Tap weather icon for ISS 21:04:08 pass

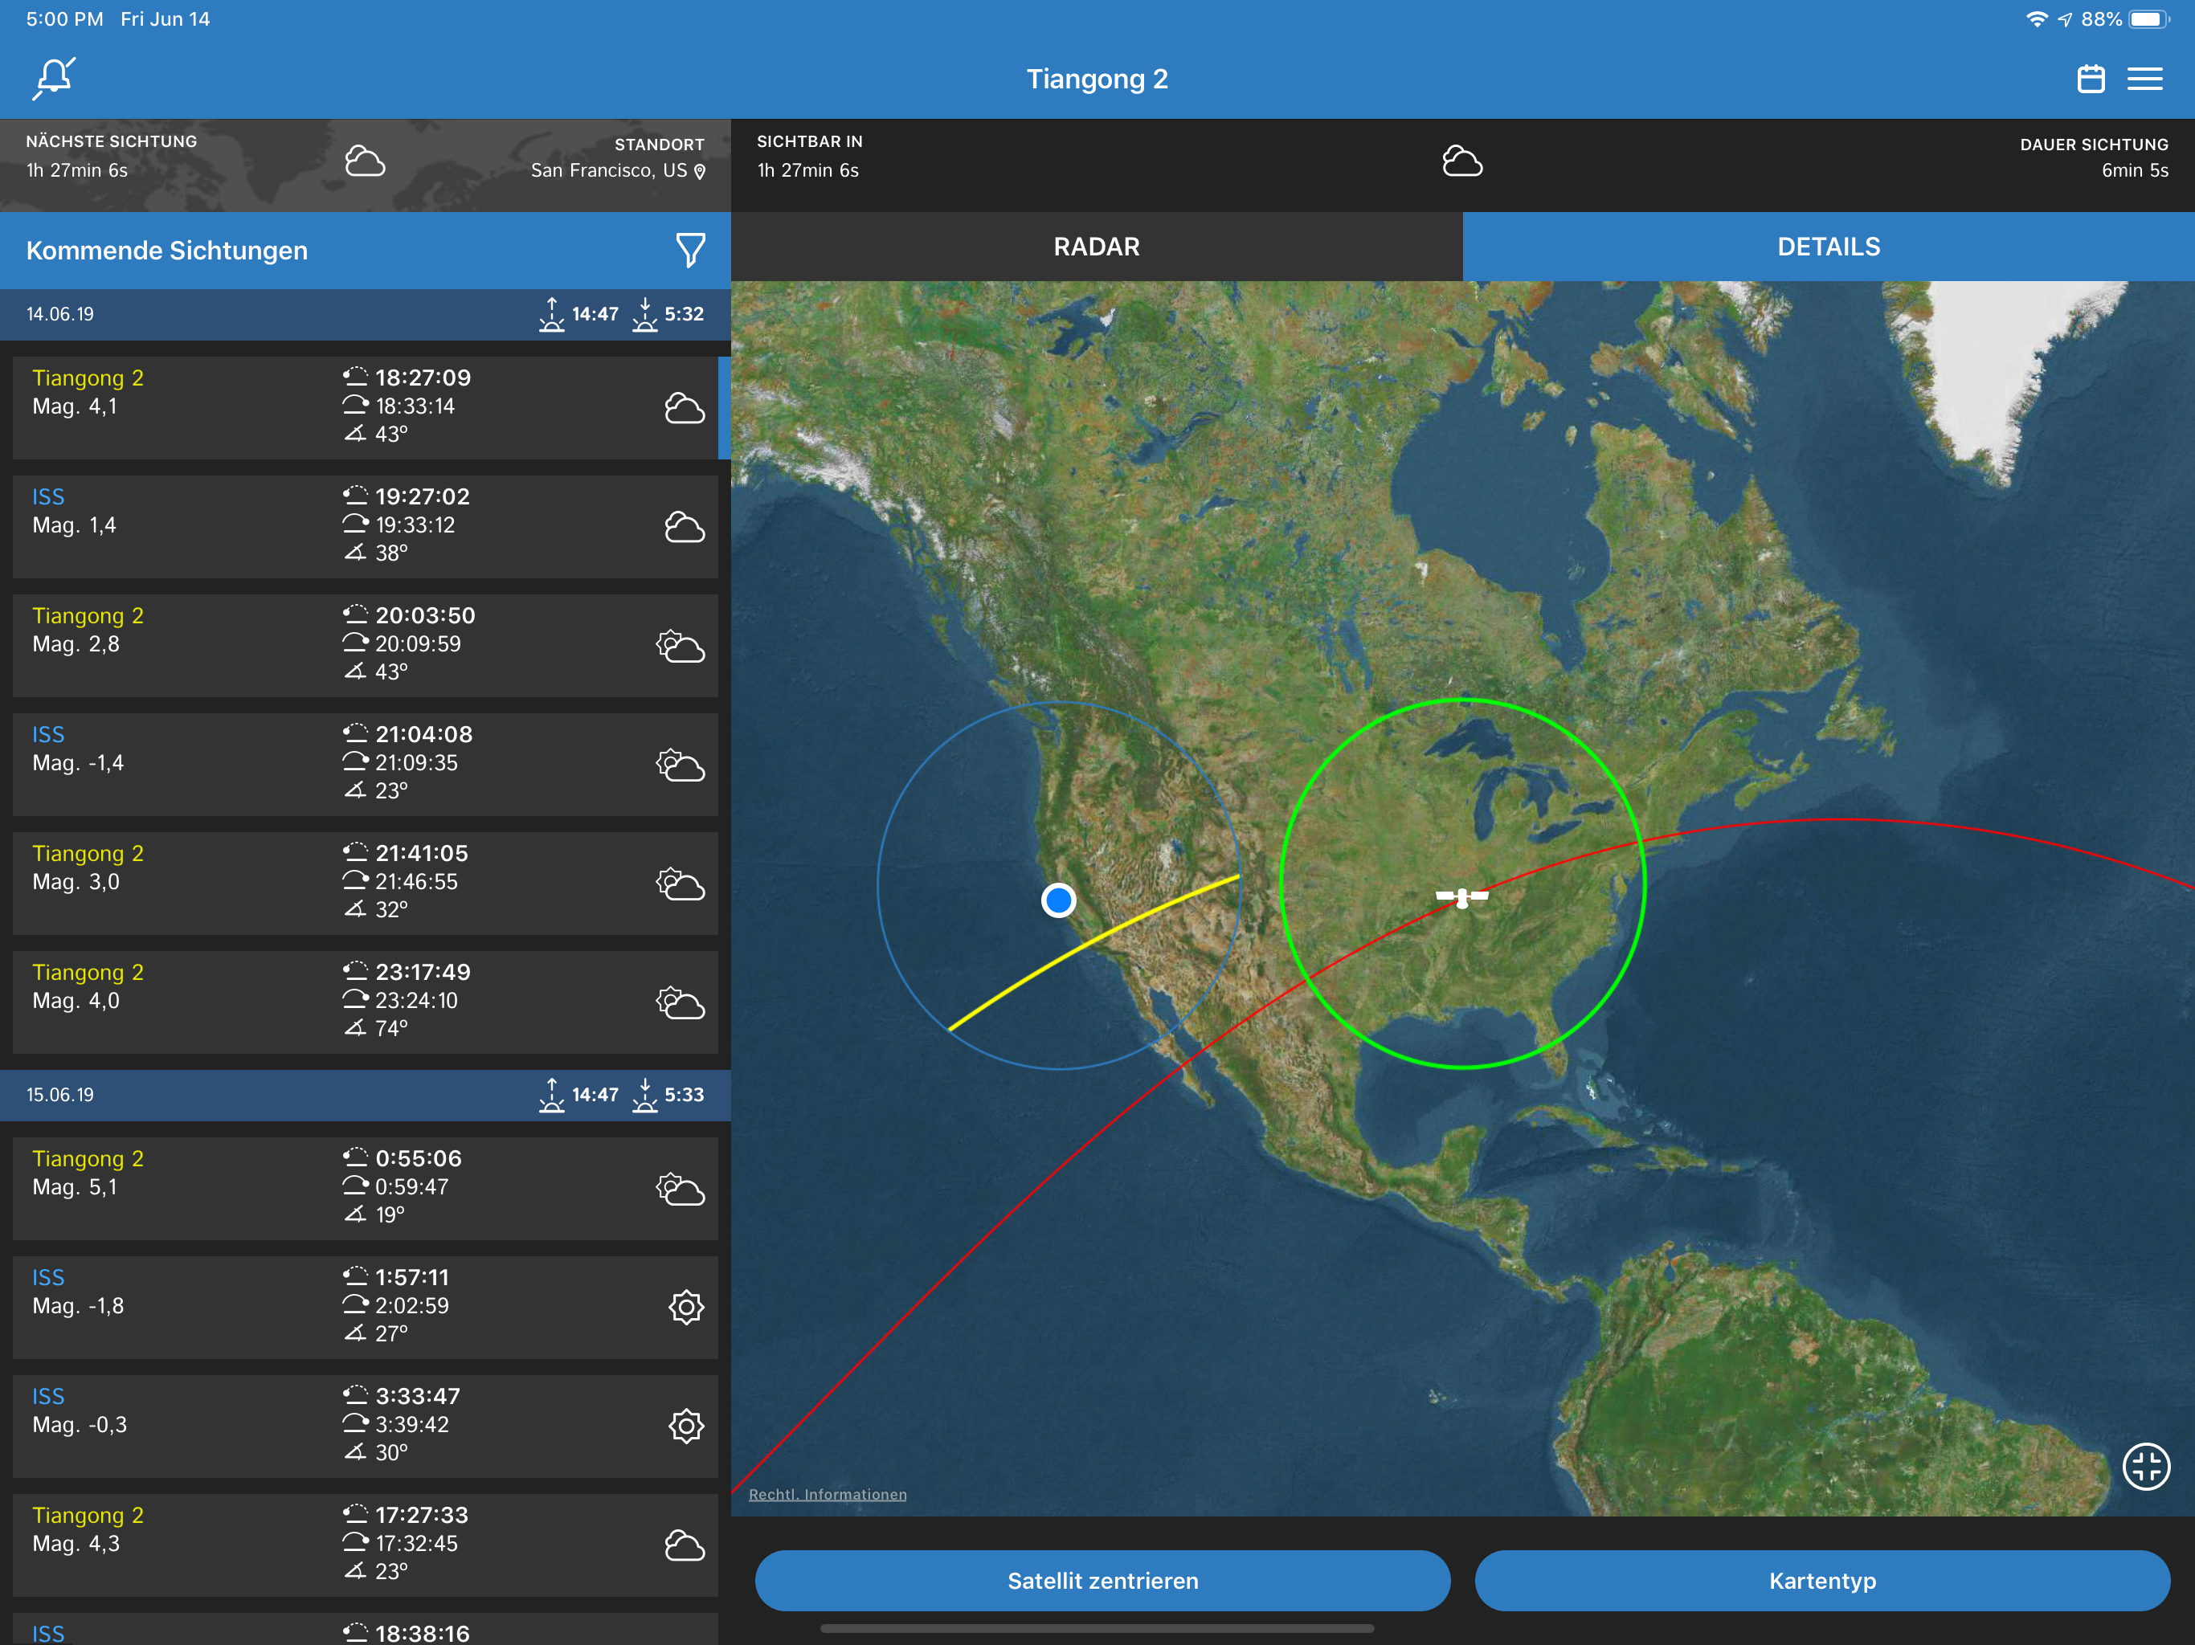coord(681,765)
